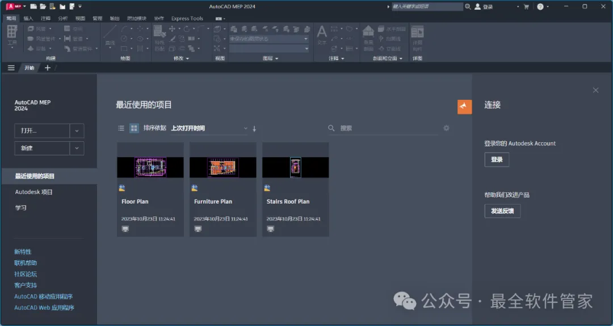Click the 立面线 elevation line tool
The width and height of the screenshot is (613, 326).
click(x=389, y=48)
